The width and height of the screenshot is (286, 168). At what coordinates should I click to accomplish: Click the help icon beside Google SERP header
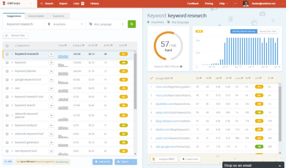tap(172, 78)
